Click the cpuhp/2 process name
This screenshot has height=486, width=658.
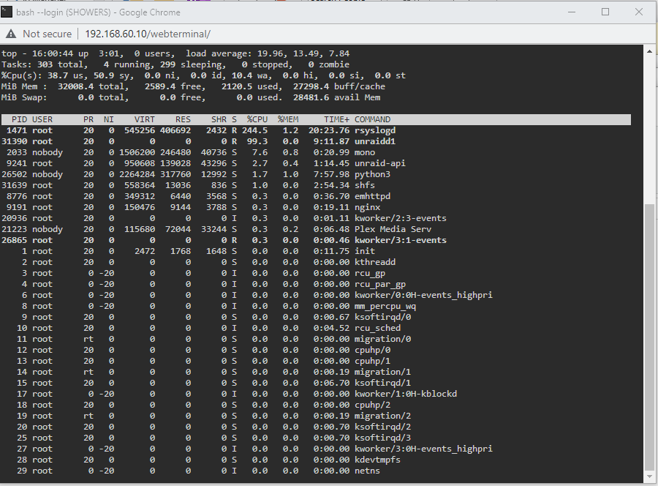coord(372,405)
